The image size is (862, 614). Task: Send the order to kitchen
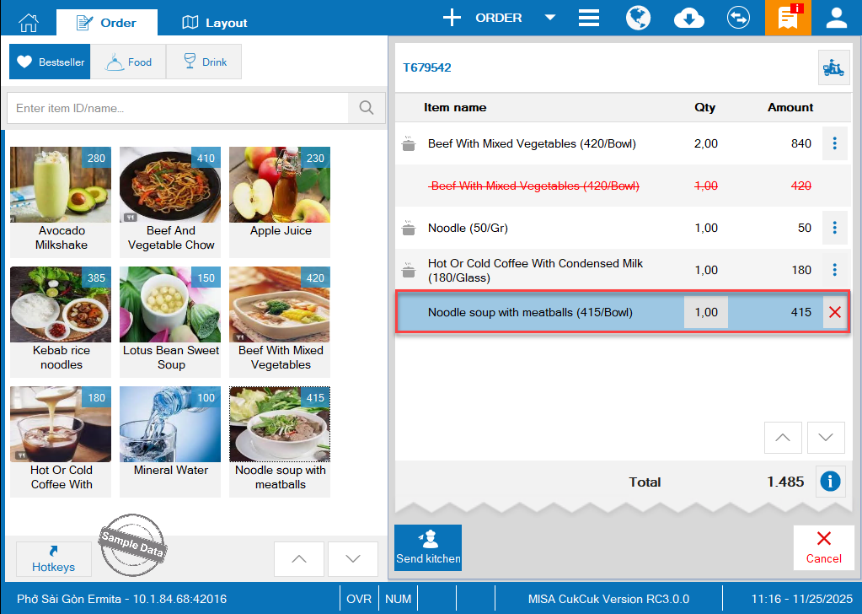coord(428,547)
